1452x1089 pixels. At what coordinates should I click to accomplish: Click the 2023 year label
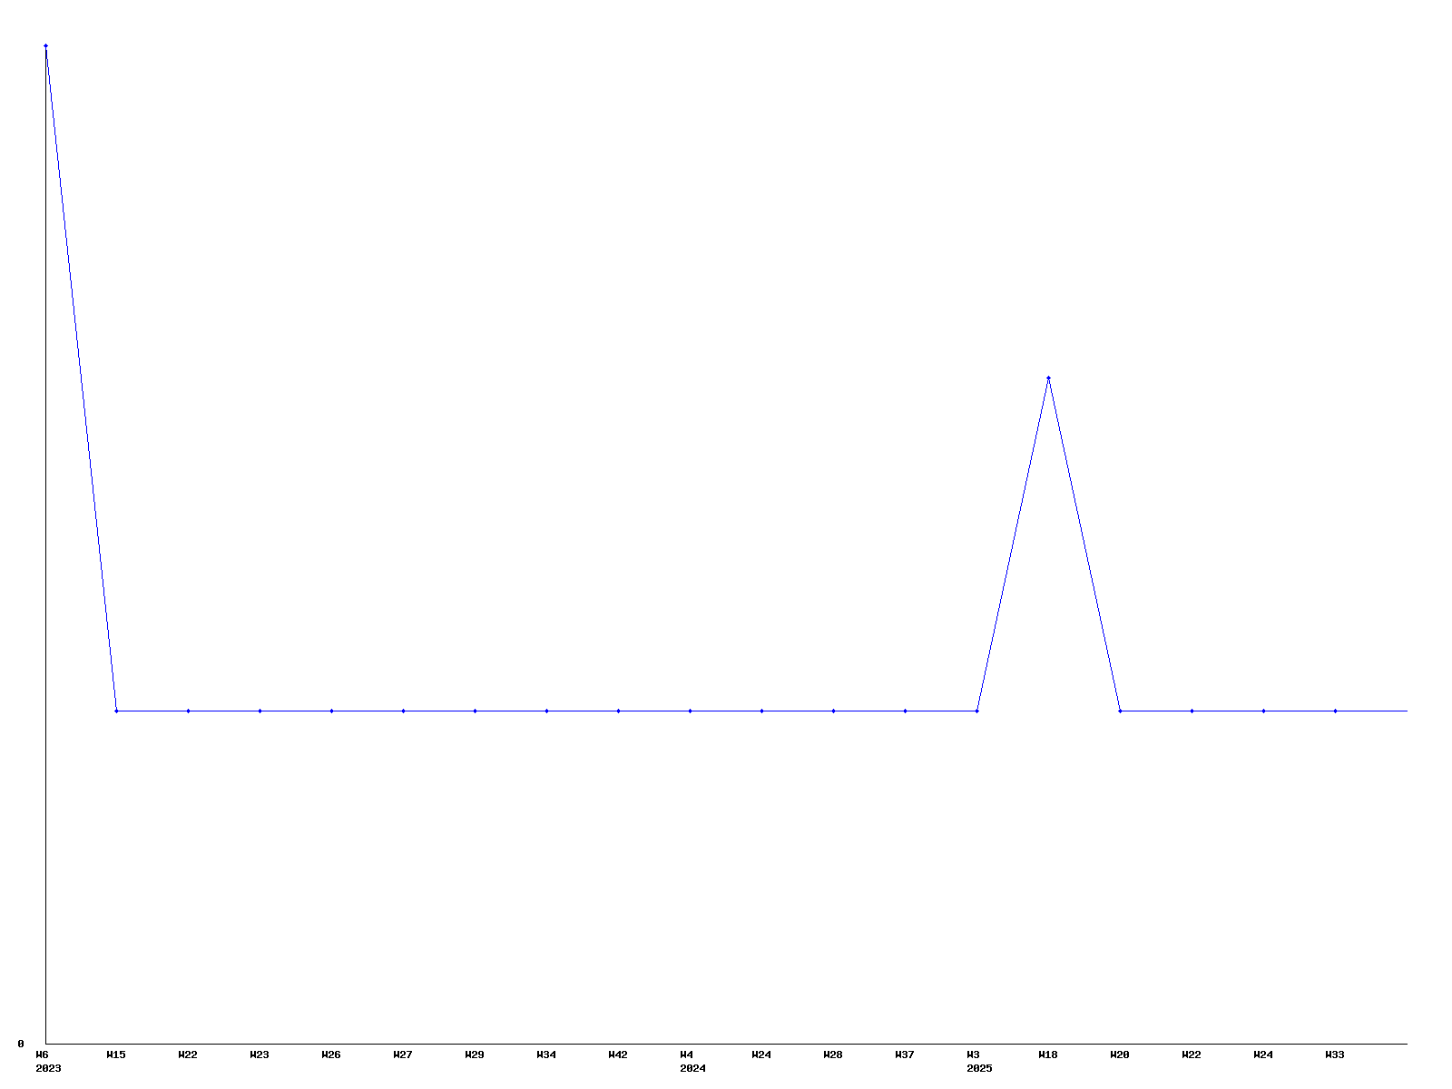click(x=48, y=1068)
